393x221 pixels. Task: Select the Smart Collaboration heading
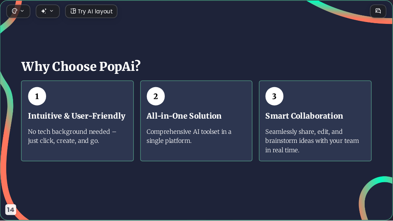[x=304, y=116]
